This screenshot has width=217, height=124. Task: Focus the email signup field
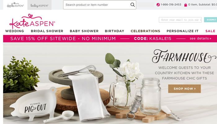(180, 20)
